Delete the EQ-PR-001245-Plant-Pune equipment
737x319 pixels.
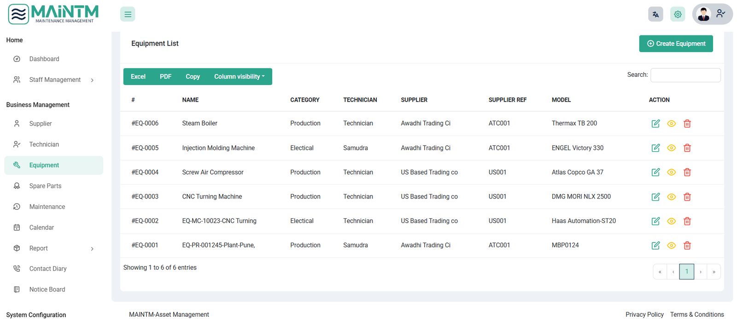coord(687,245)
